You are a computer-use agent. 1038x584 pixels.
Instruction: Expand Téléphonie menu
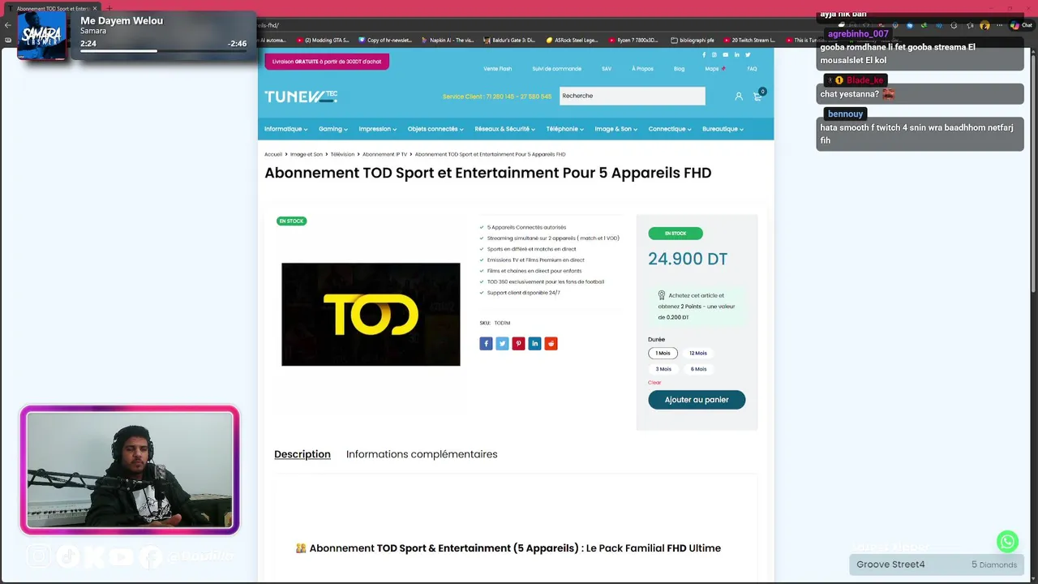pyautogui.click(x=565, y=129)
